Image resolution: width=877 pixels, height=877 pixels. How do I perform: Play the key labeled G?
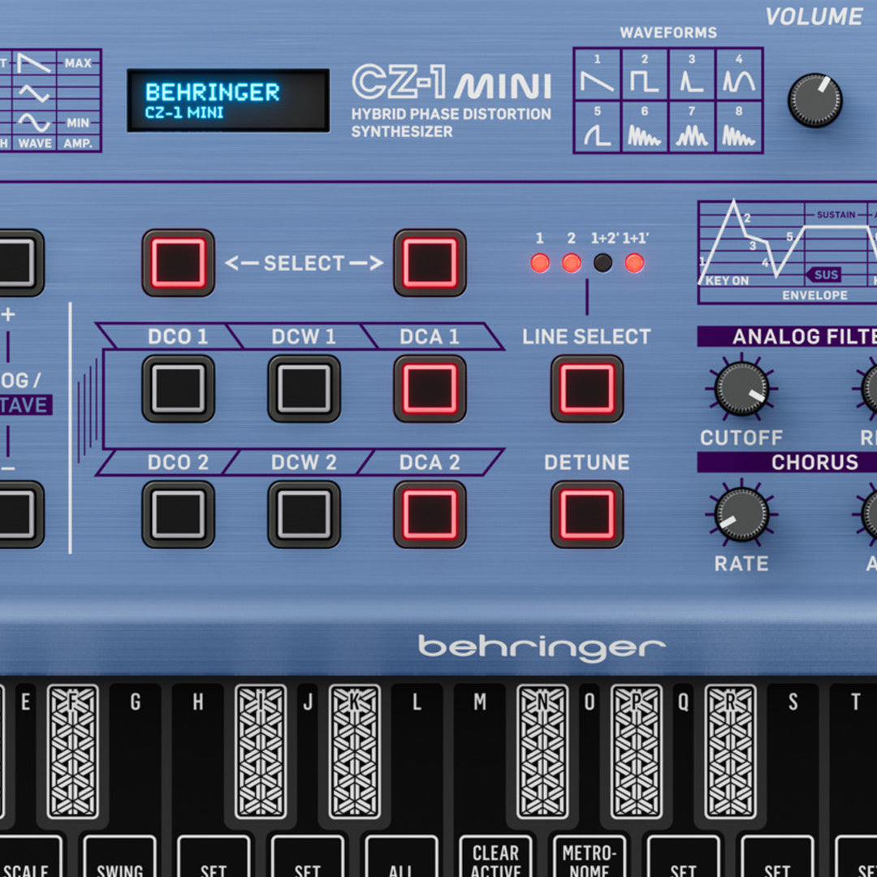coord(136,755)
